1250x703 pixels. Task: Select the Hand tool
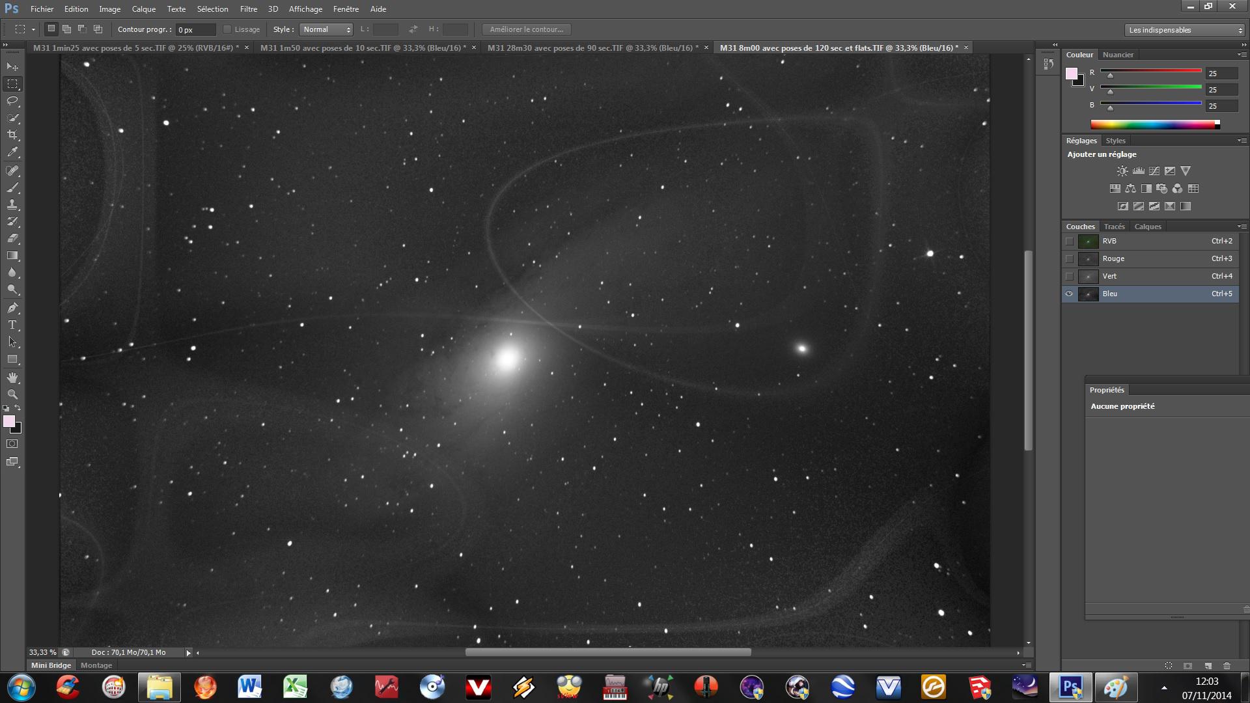pyautogui.click(x=12, y=378)
